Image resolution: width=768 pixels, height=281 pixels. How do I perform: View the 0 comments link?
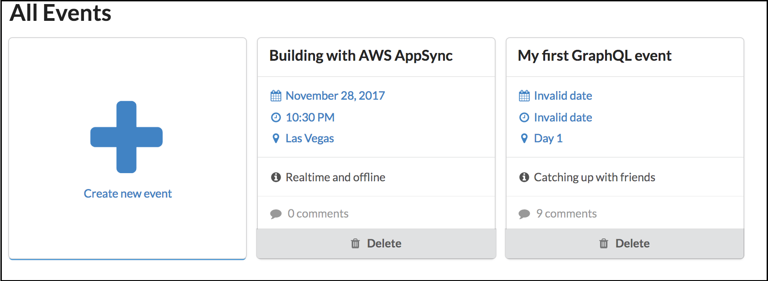318,214
